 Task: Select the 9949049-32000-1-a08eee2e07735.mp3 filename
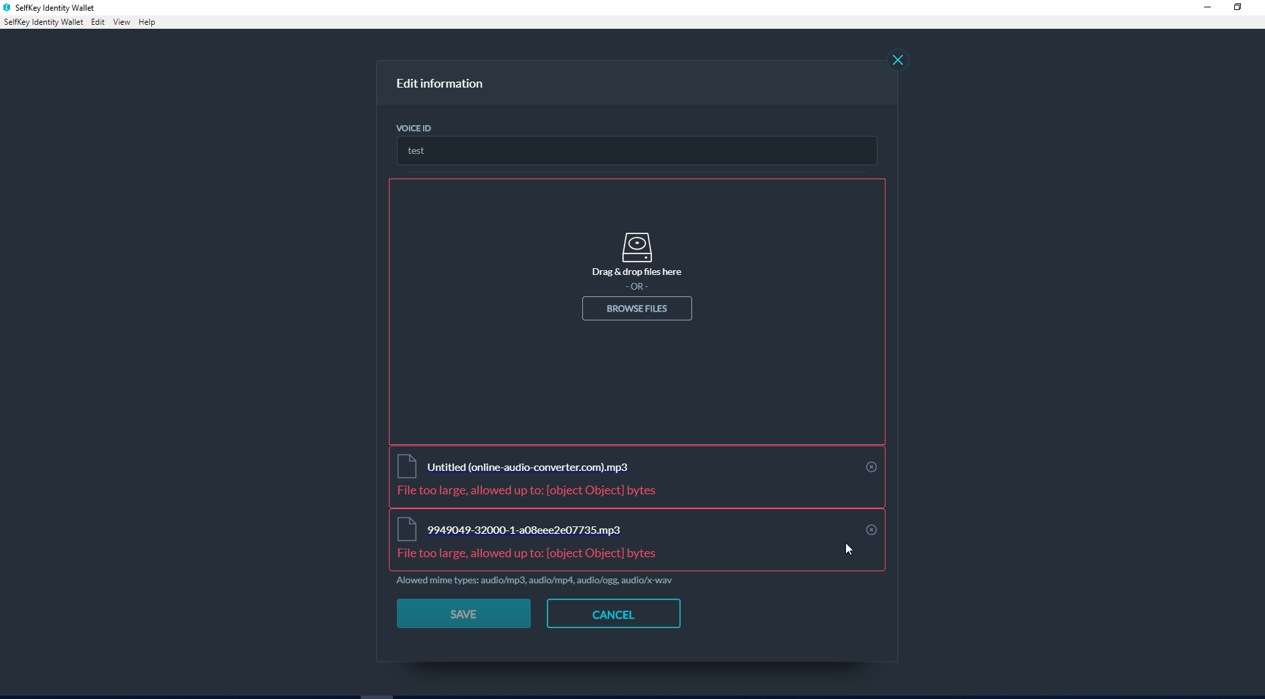click(523, 530)
